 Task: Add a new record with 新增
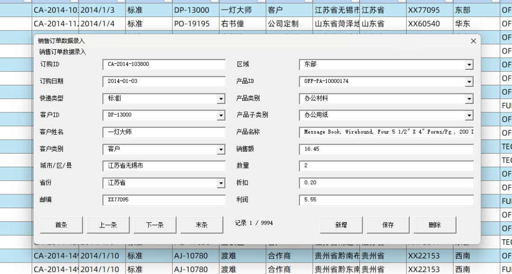pos(341,225)
